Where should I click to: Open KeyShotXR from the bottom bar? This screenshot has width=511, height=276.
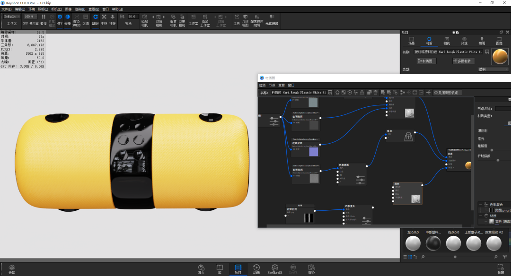point(275,269)
